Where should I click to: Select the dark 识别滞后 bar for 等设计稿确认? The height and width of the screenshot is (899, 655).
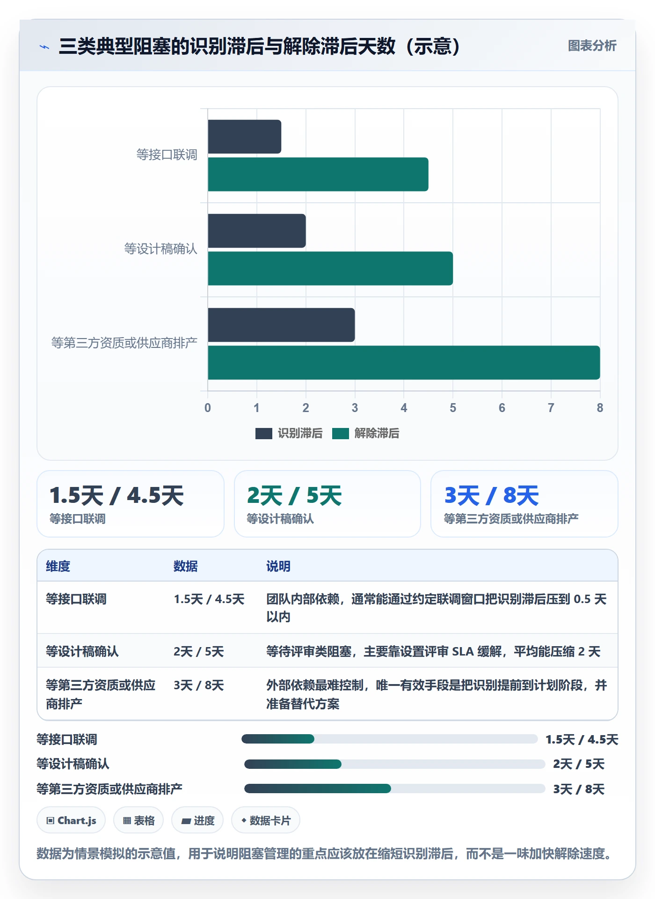(257, 231)
